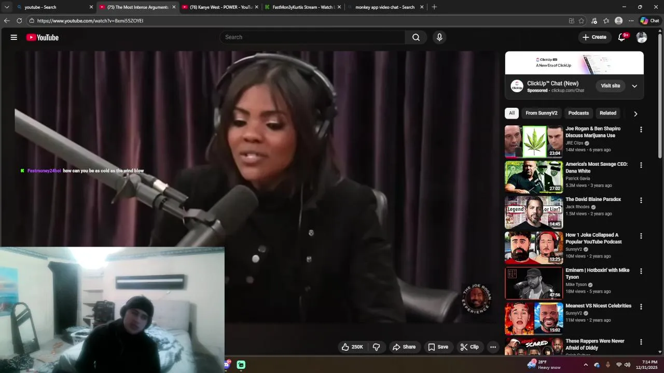Reload the page with refresh icon
The width and height of the screenshot is (664, 373).
(x=19, y=21)
